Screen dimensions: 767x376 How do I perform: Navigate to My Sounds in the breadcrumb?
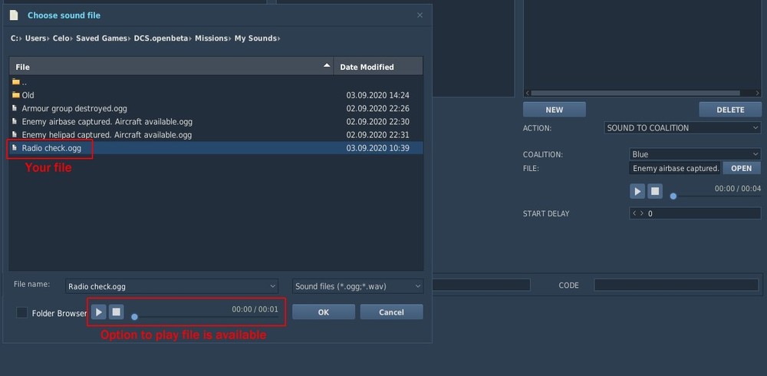[255, 38]
